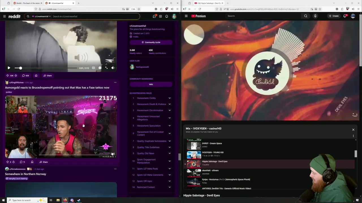Go to YouTube Premium home logo
Viewport: 362px width, 203px height.
tap(199, 16)
